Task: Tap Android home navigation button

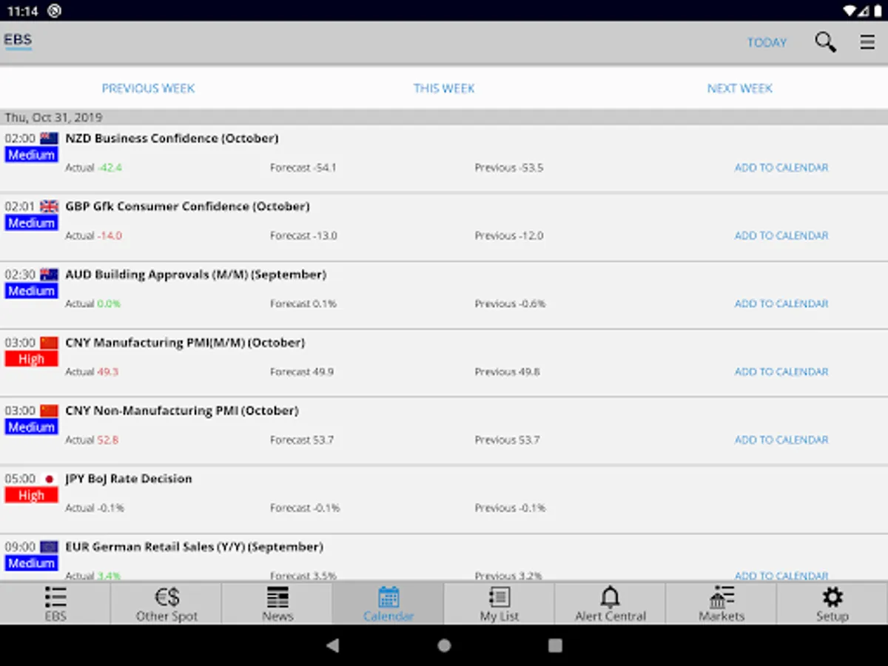Action: [x=444, y=645]
